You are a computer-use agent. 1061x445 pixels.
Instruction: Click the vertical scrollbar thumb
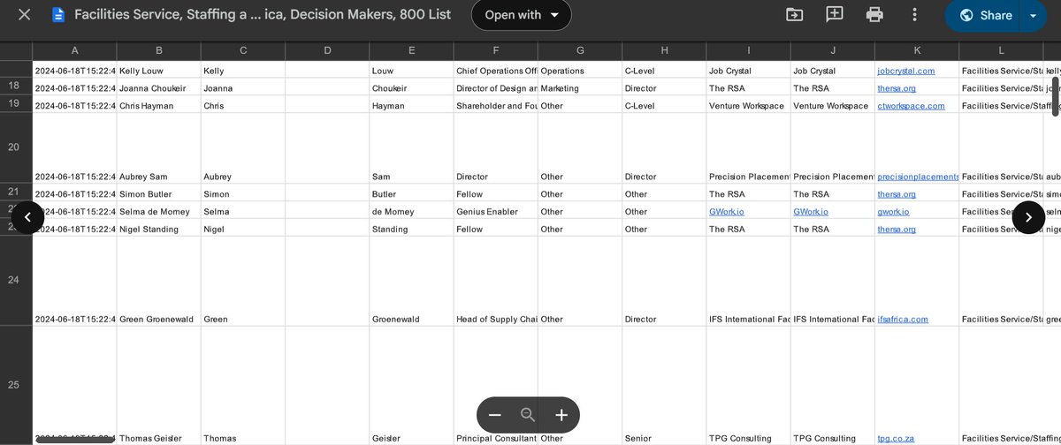coord(1055,96)
